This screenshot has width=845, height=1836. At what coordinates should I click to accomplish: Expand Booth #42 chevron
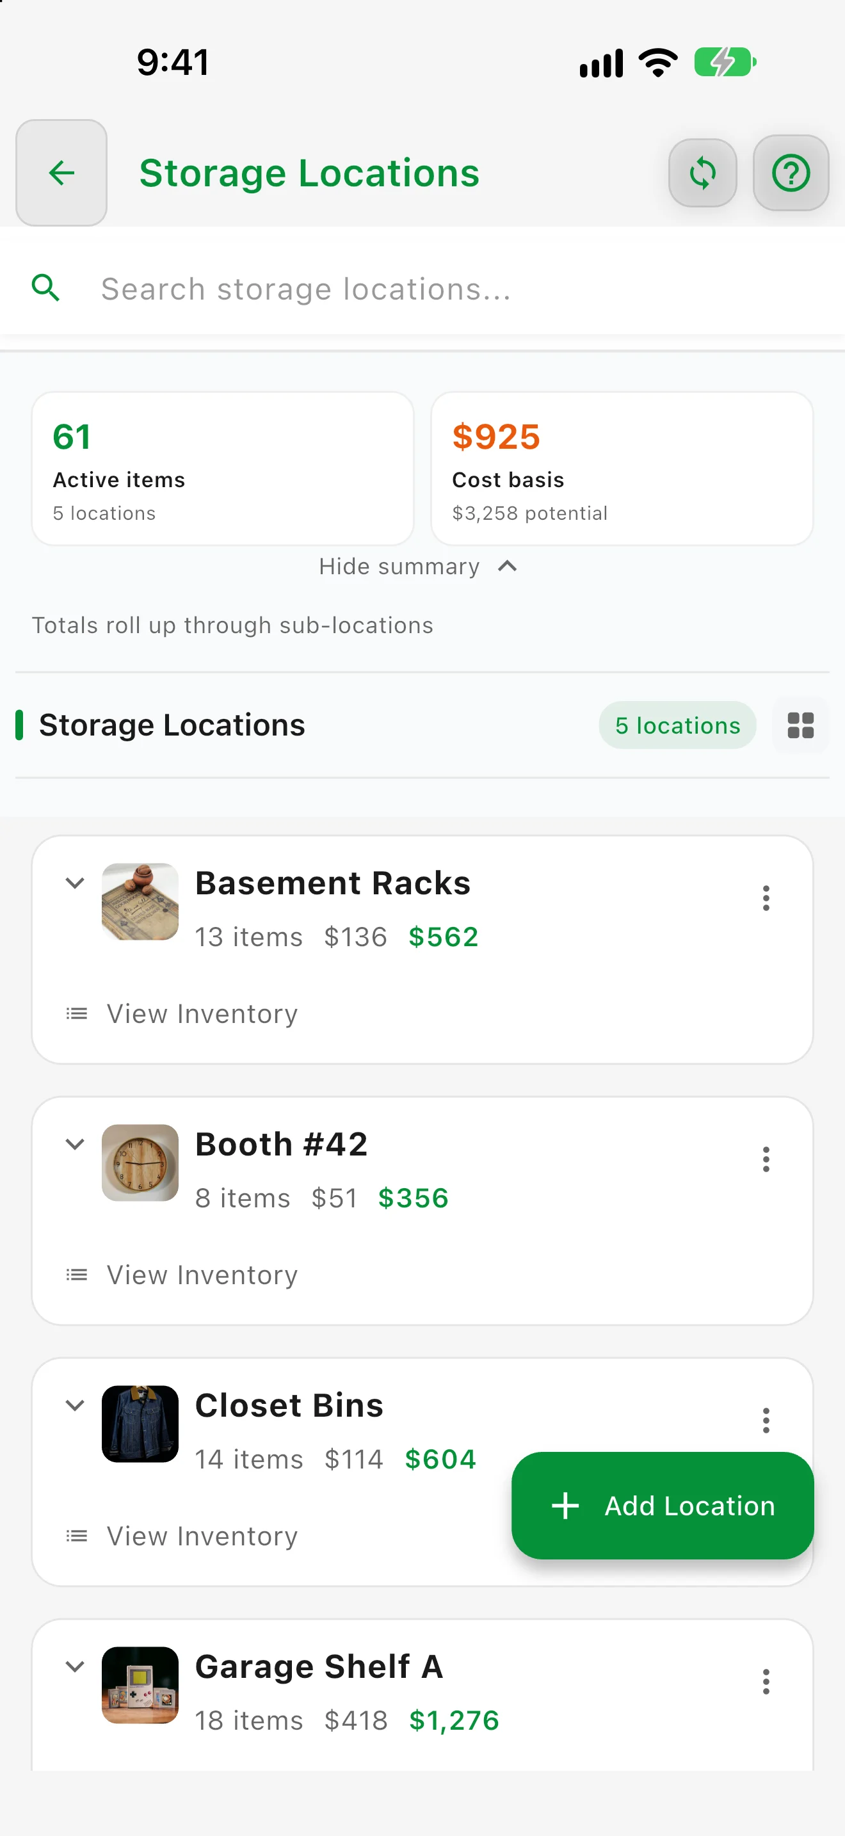click(x=75, y=1144)
